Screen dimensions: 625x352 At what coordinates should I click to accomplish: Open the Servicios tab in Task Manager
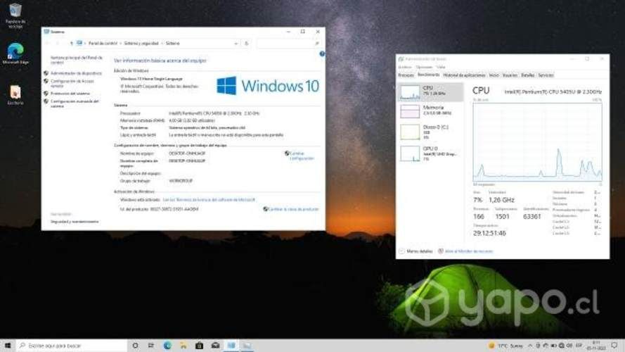coord(546,75)
